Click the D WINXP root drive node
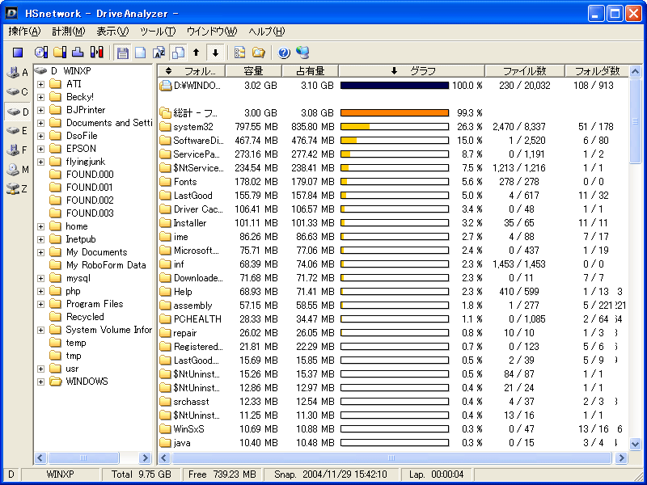This screenshot has height=485, width=647. [x=63, y=71]
